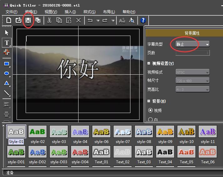Apply the Text_02 style thumbnail

123,152
